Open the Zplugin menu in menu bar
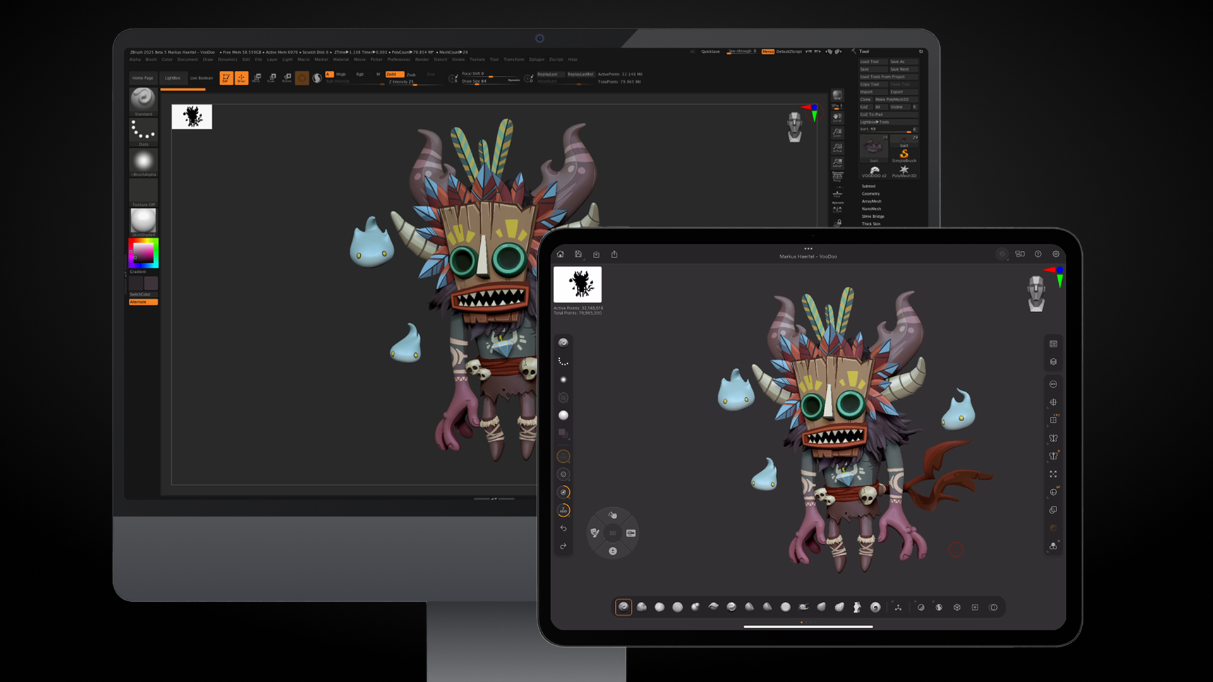Screen dimensions: 1213x682 tap(536, 59)
